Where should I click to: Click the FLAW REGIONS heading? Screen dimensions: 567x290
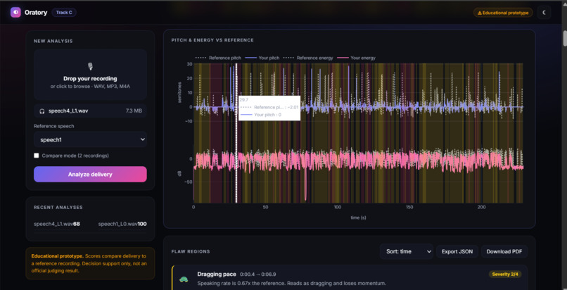[191, 251]
